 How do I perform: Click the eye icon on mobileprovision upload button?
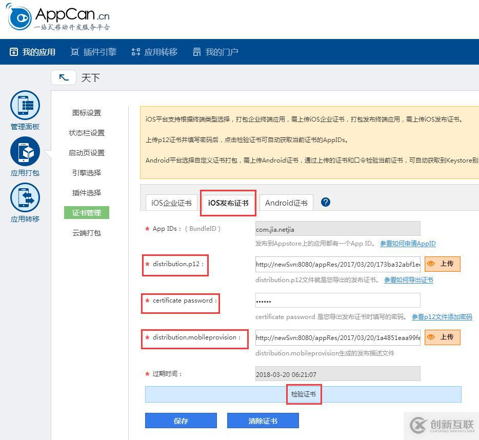coord(431,337)
